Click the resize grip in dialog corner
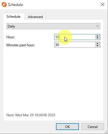This screenshot has width=108, height=134. (x=106, y=132)
